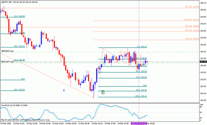Click the 203.05 price scale value

tap(203, 100)
